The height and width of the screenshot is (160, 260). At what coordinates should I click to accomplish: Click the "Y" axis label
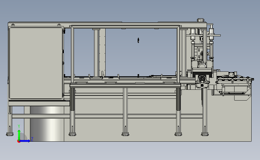point(19,126)
